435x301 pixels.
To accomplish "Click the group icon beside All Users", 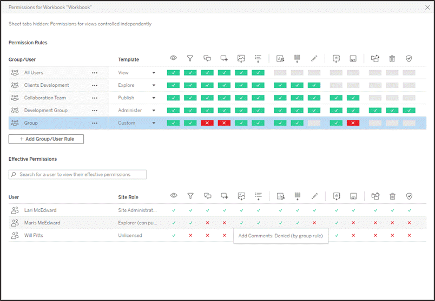I will pos(15,73).
